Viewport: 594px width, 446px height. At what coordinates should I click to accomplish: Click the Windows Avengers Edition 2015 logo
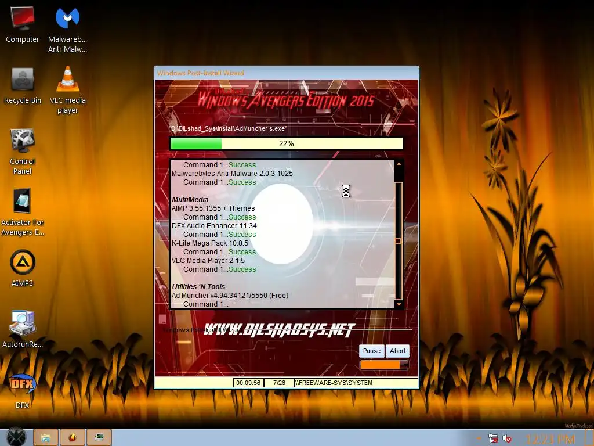[286, 99]
